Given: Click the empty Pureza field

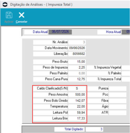Looking at the screenshot, I should tap(118, 89).
